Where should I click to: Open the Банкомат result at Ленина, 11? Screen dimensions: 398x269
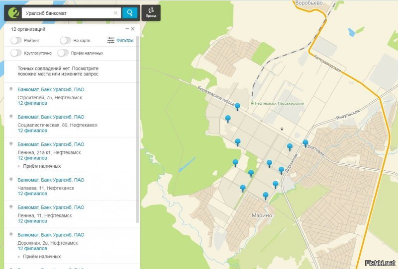51,207
